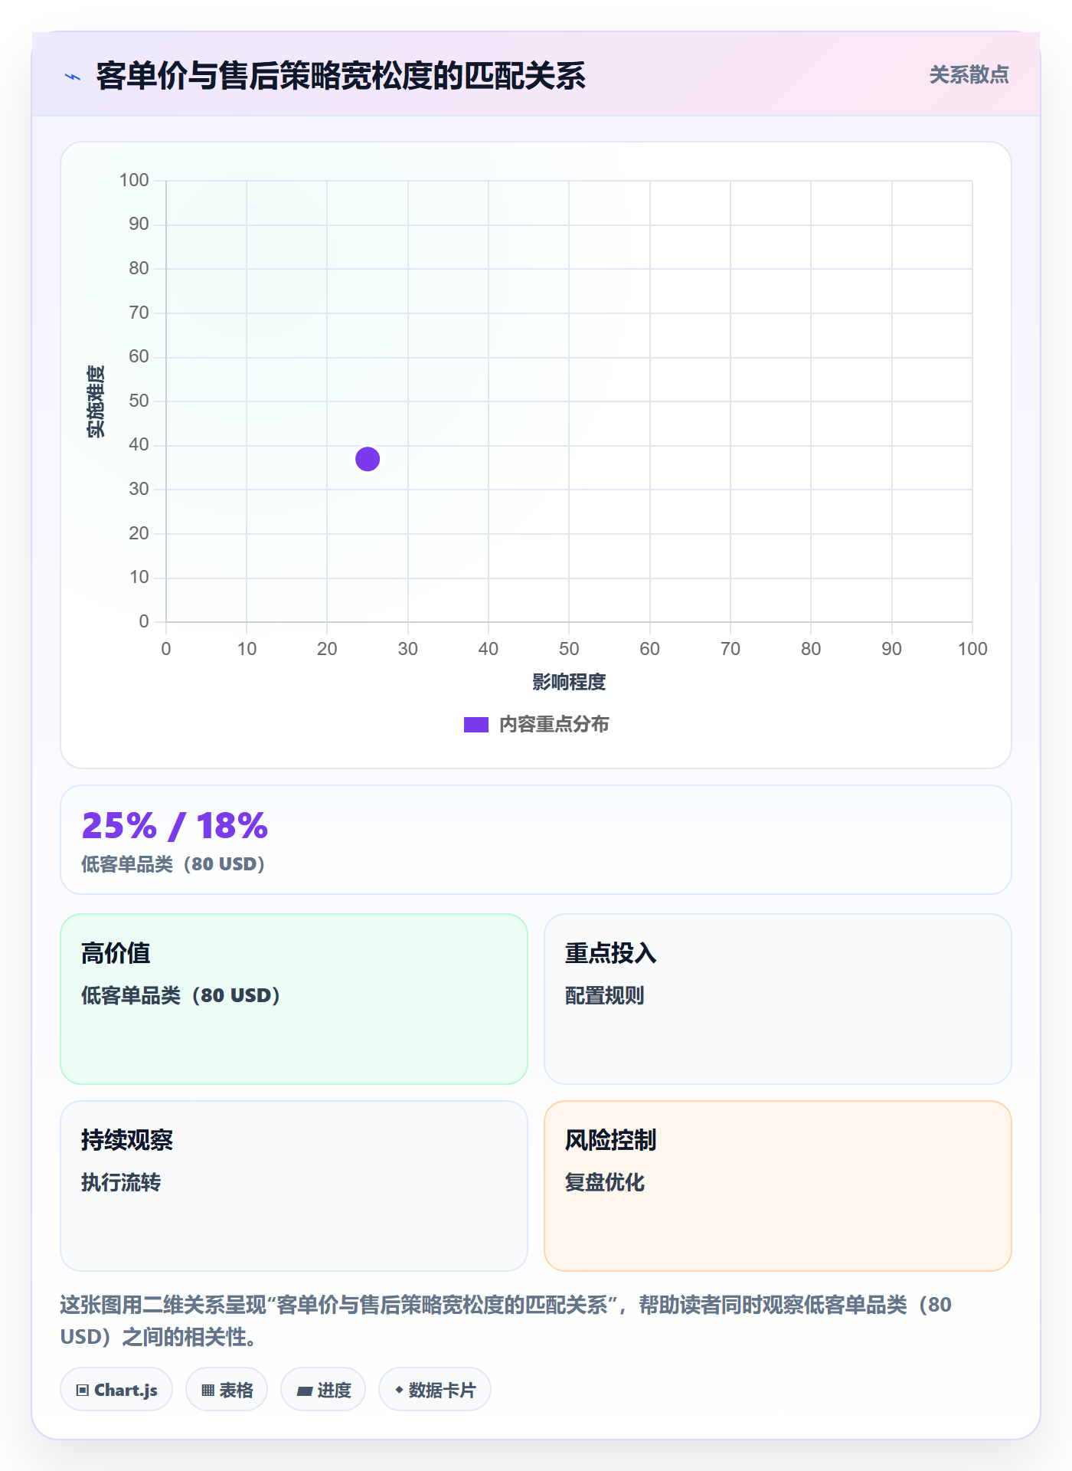
Task: Choose the 进度 tag chip
Action: (323, 1390)
